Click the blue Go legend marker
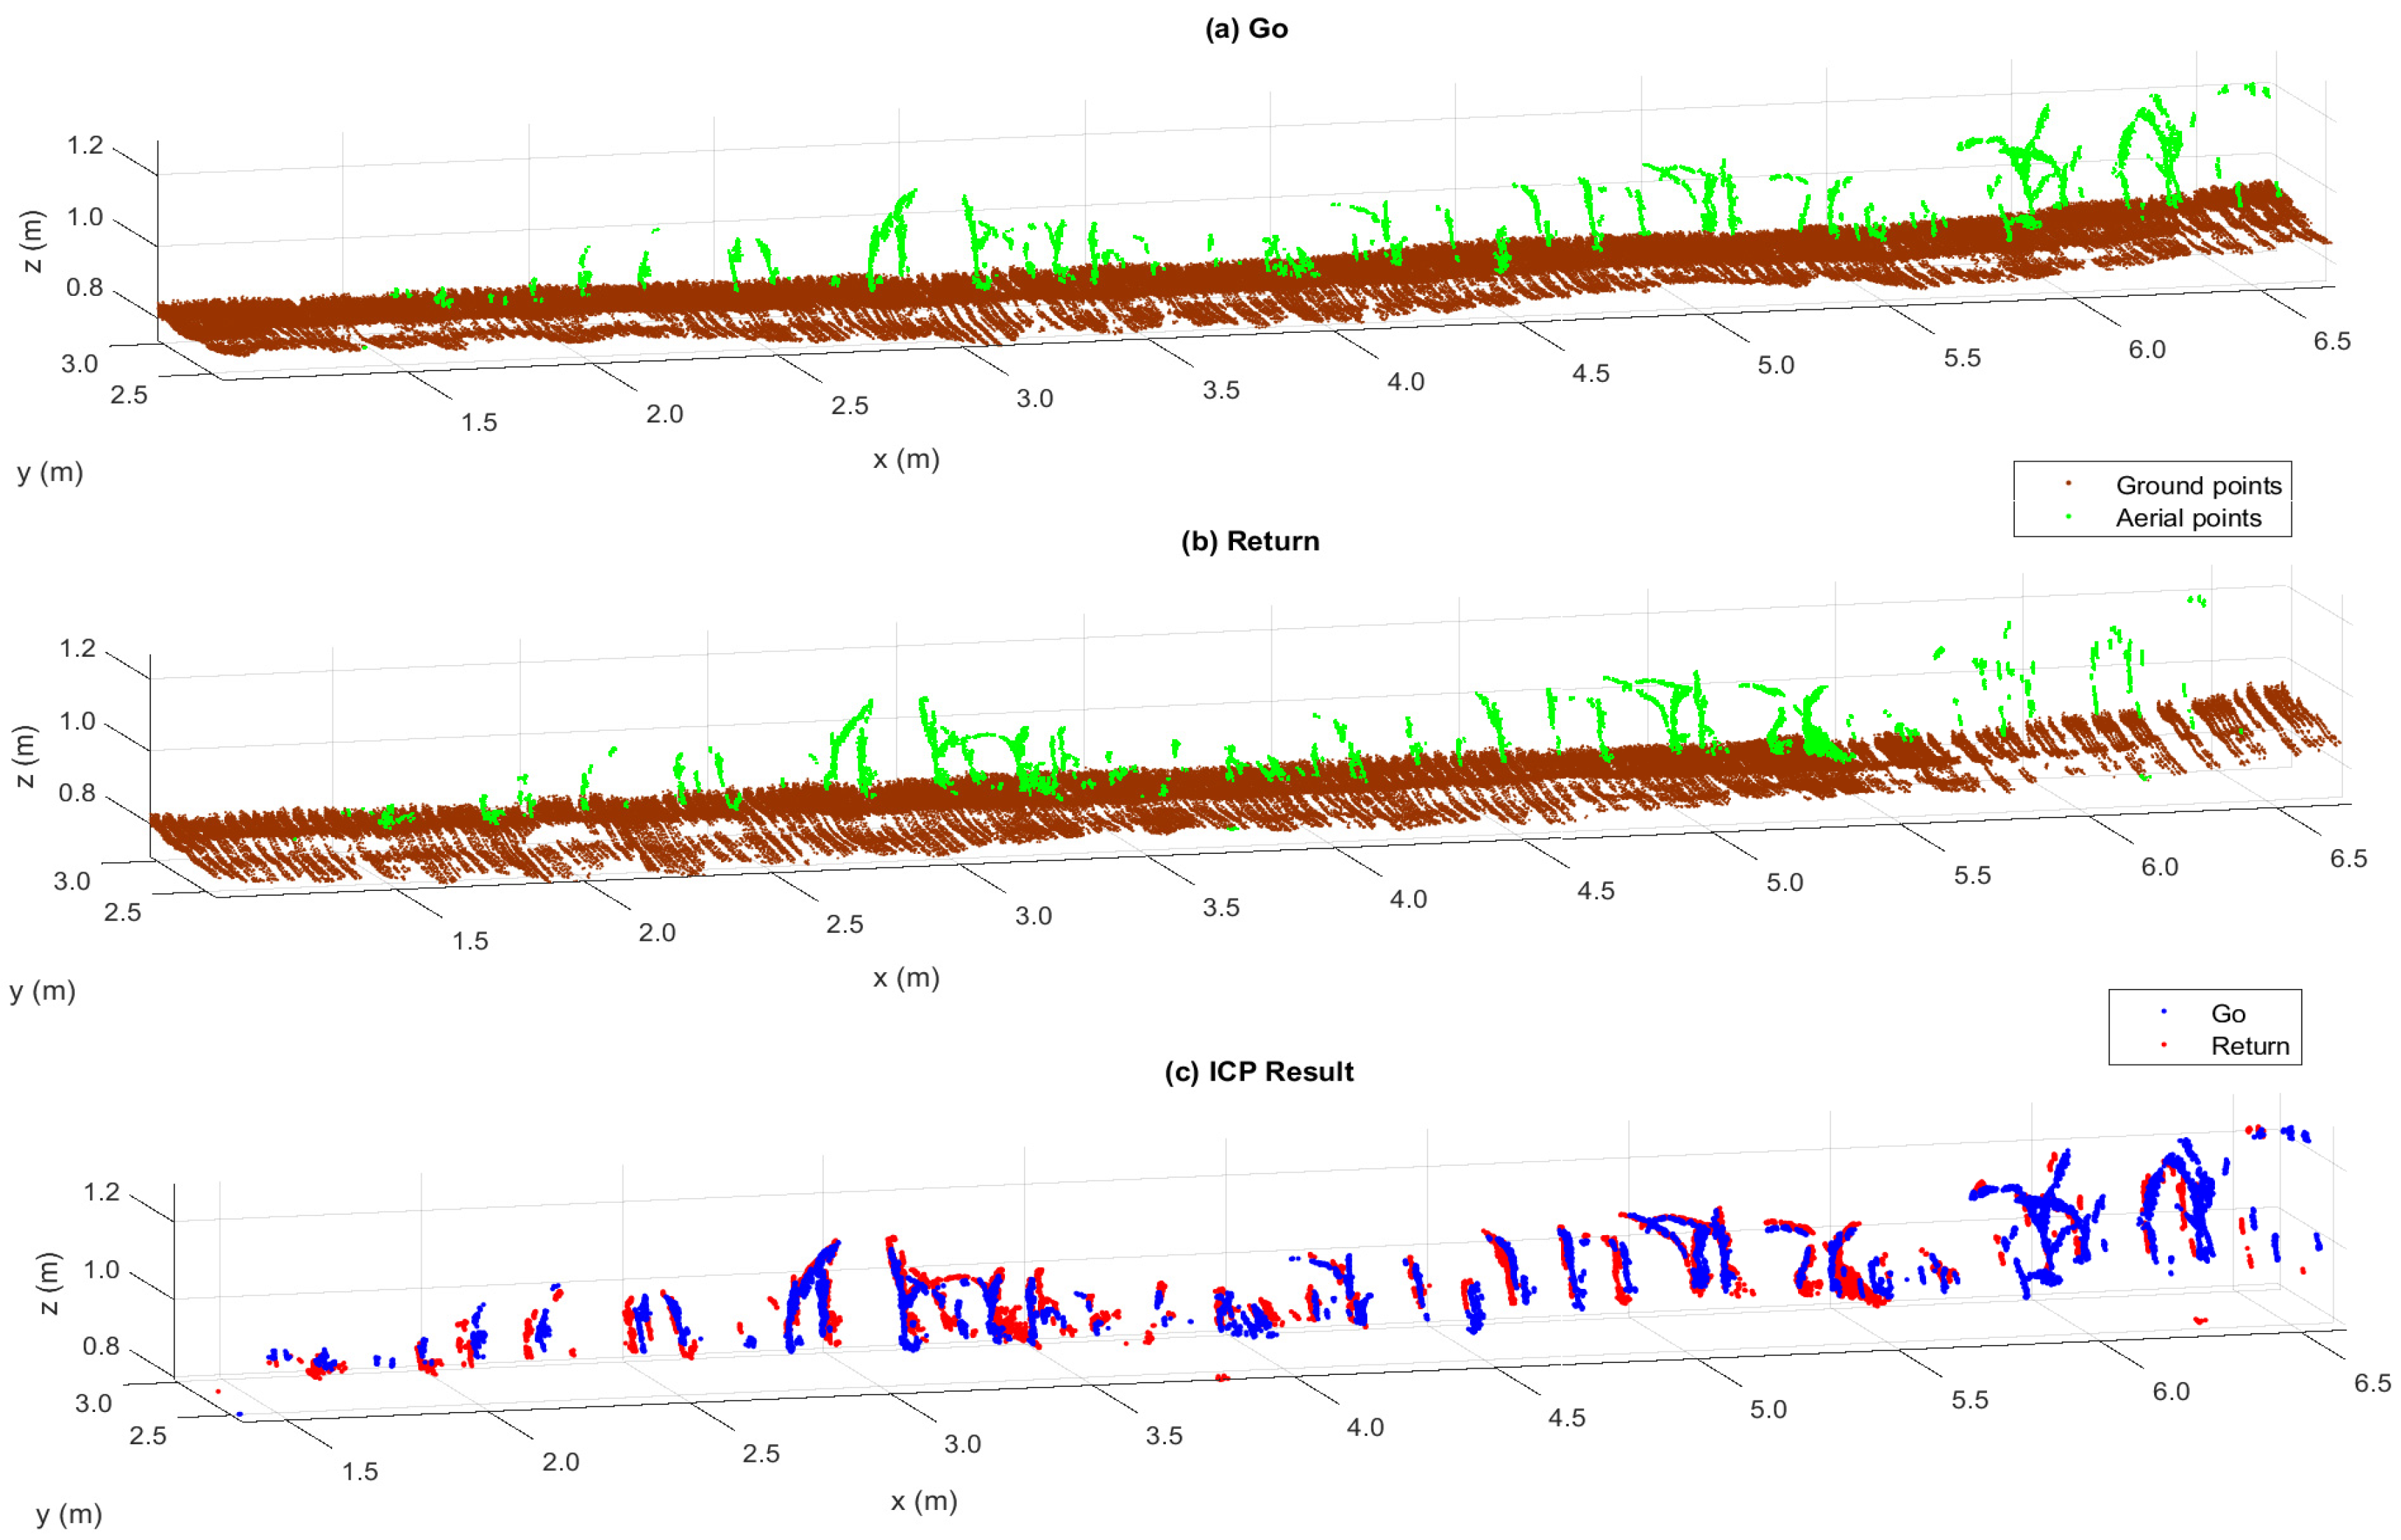The width and height of the screenshot is (2401, 1540). click(2164, 1012)
